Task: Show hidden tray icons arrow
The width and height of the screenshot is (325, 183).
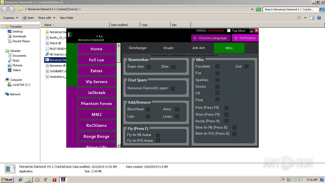Action: click(x=283, y=180)
